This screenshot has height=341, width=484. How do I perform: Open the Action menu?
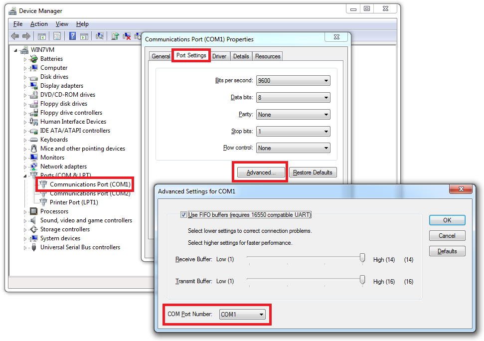pyautogui.click(x=39, y=24)
